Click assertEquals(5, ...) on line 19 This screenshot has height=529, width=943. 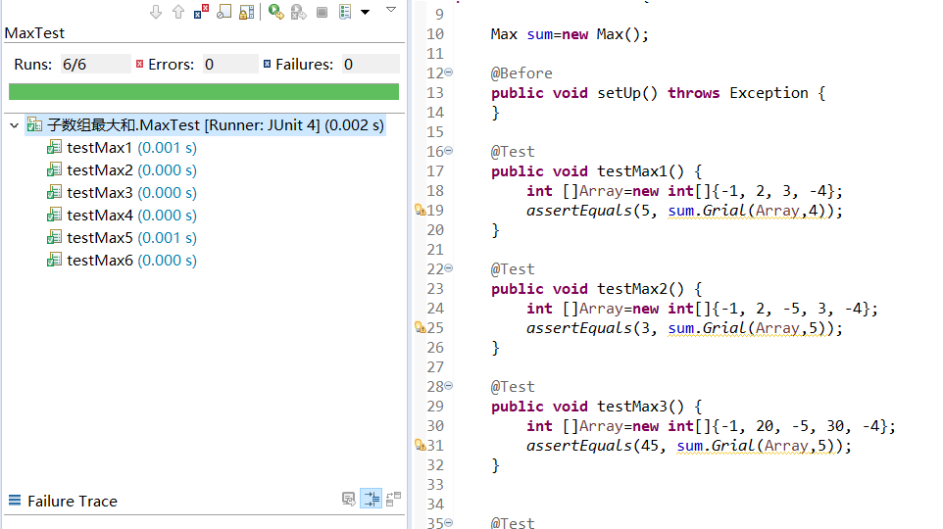pyautogui.click(x=684, y=211)
